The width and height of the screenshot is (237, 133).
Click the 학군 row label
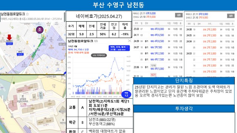72,122
